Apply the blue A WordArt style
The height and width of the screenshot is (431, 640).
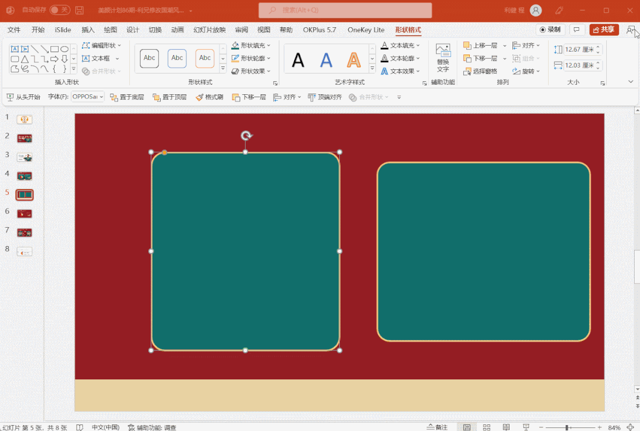tap(326, 60)
